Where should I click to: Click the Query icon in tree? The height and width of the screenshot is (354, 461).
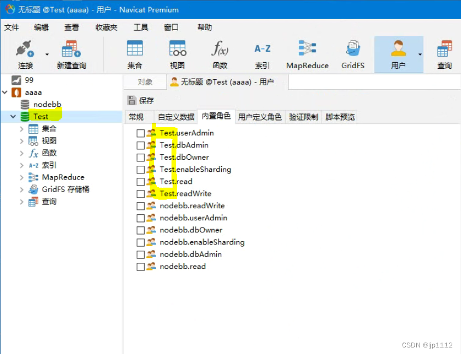click(x=33, y=202)
